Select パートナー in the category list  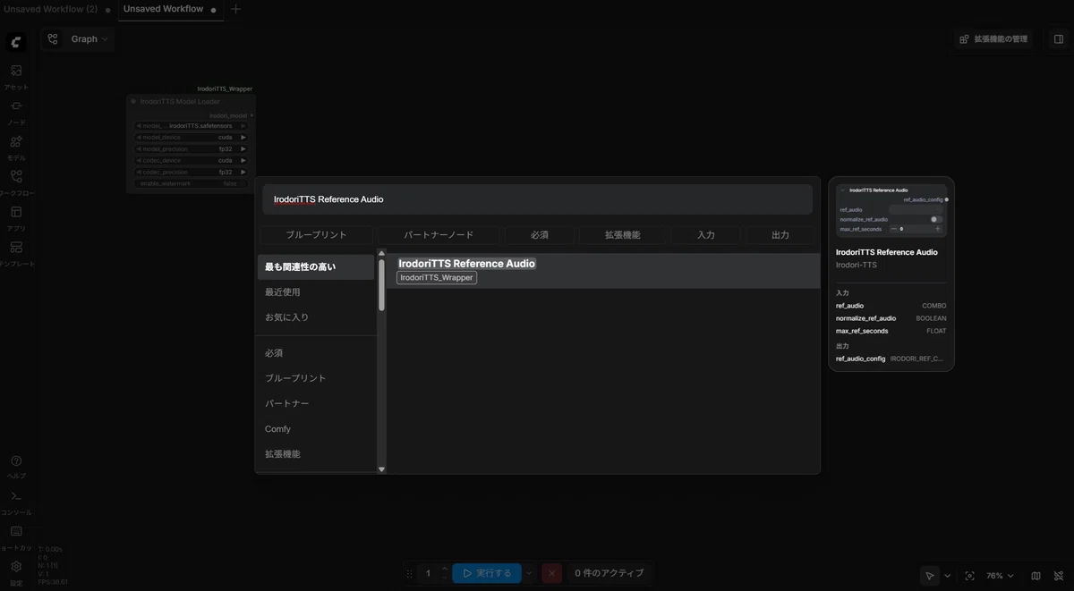316,403
